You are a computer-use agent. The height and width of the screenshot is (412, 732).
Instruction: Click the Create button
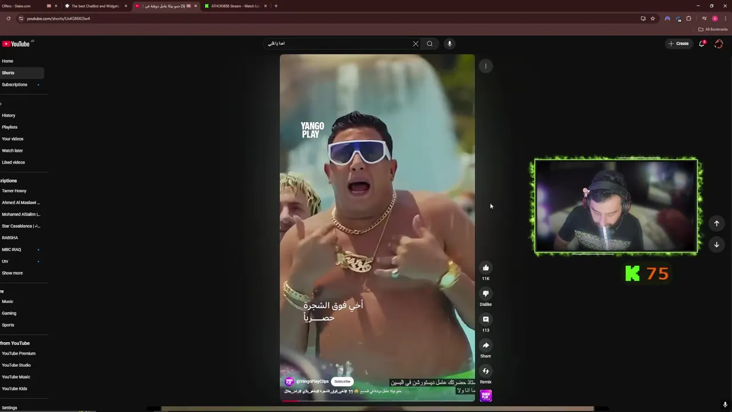[678, 43]
